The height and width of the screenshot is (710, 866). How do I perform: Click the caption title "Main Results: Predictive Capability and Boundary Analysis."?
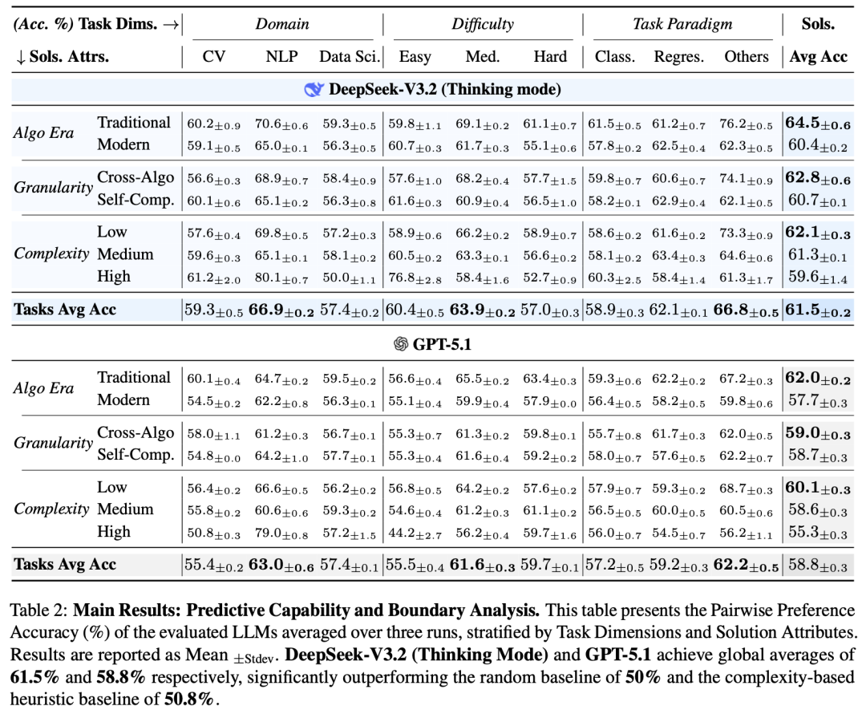(306, 610)
